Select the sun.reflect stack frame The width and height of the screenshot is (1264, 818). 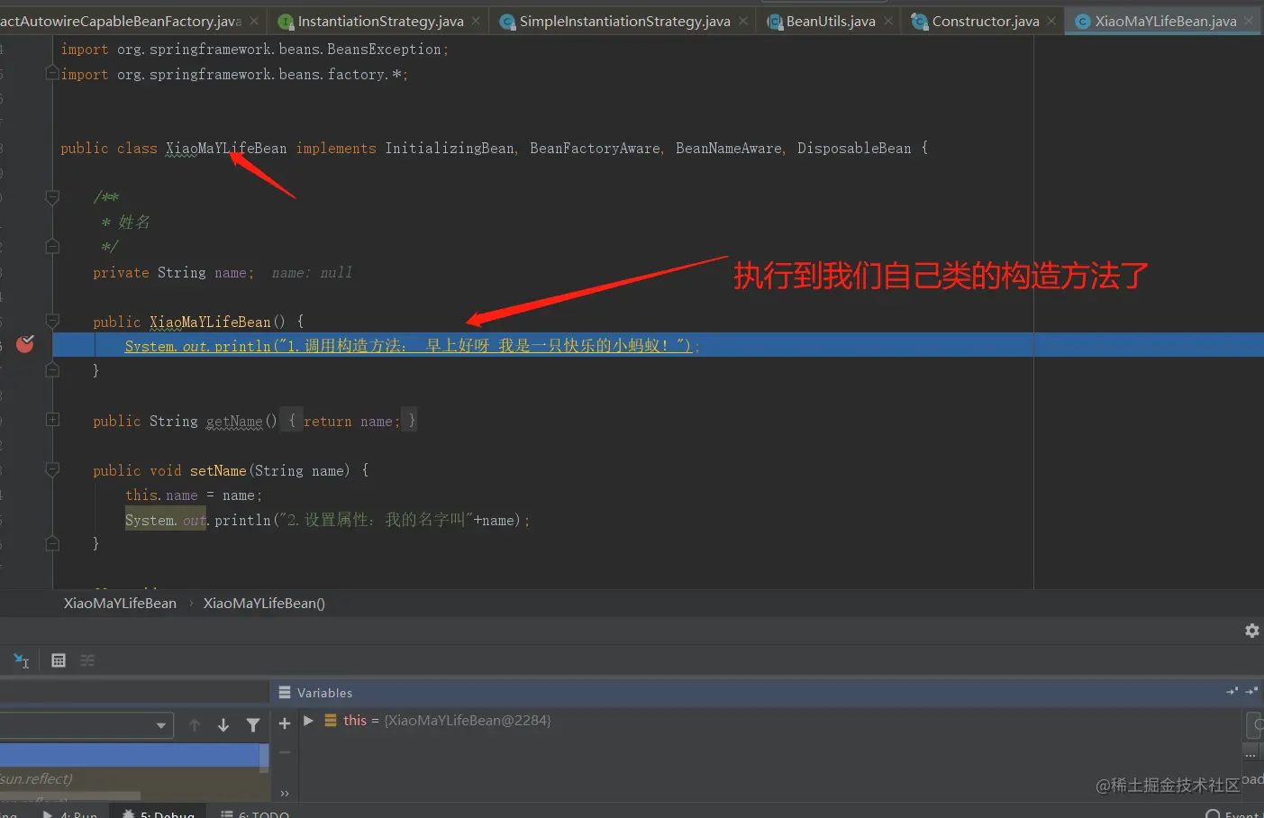click(x=130, y=778)
